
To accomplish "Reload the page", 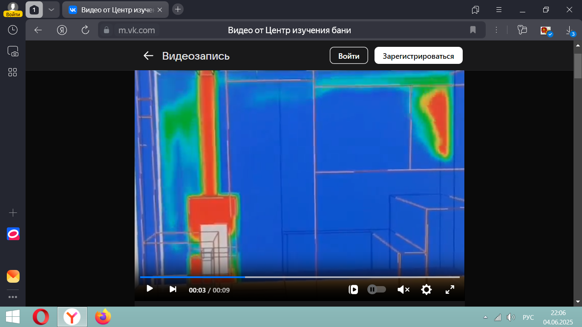I will (85, 30).
